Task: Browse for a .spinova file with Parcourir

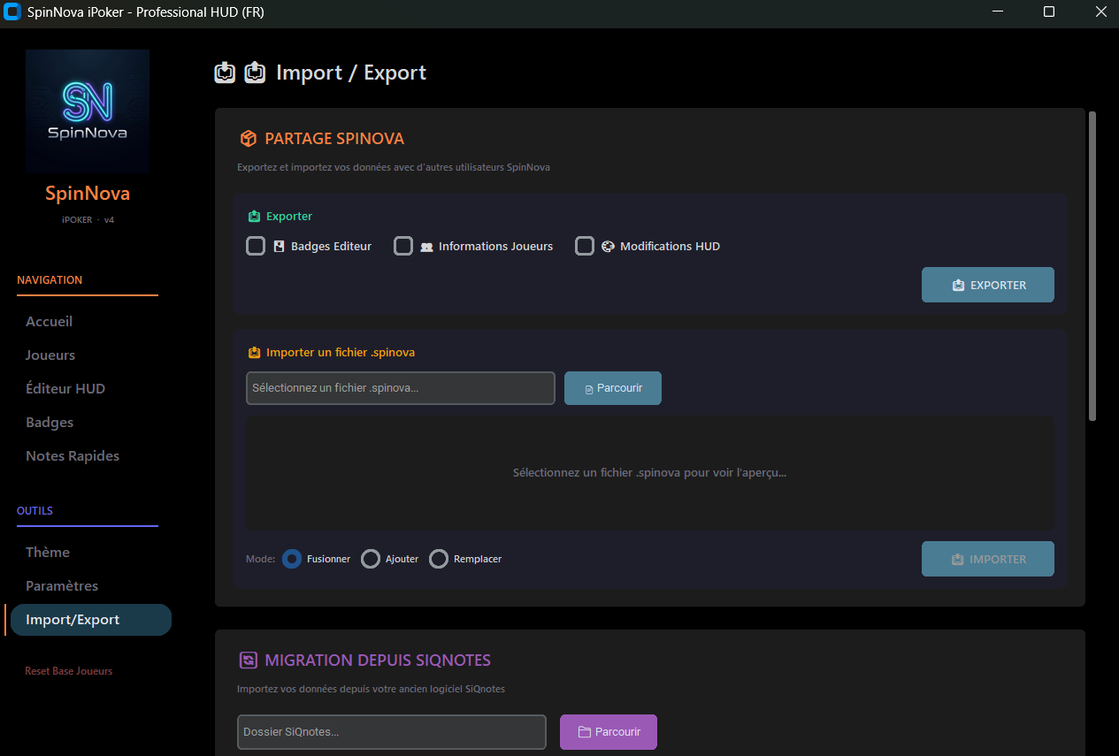Action: coord(613,388)
